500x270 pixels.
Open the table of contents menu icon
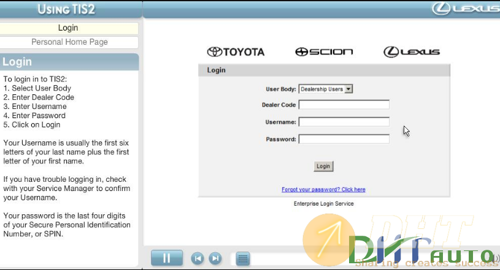tap(243, 258)
